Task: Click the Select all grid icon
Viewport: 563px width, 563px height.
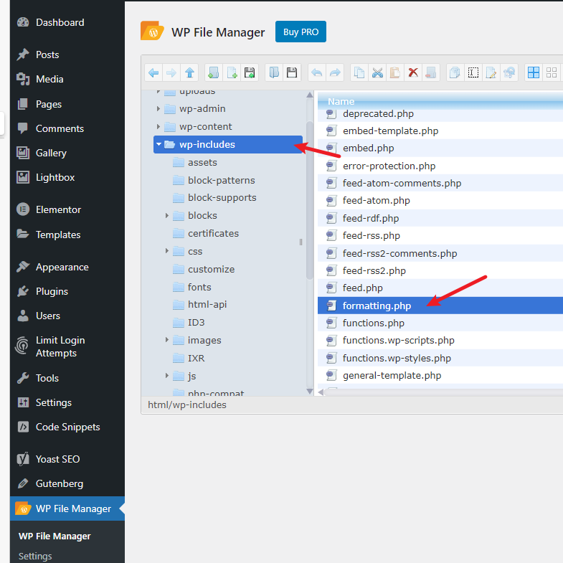Action: [x=534, y=73]
